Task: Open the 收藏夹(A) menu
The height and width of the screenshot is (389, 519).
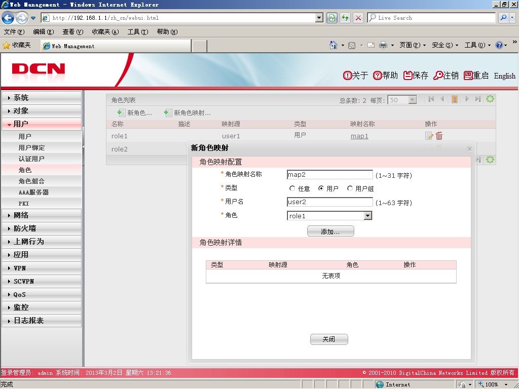Action: 105,32
